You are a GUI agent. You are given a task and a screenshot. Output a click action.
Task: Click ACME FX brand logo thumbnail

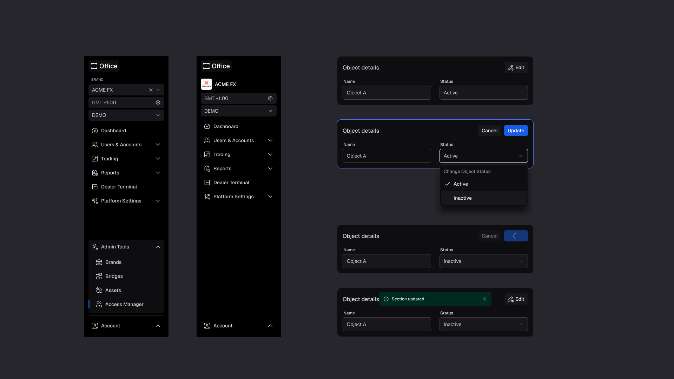(x=206, y=84)
